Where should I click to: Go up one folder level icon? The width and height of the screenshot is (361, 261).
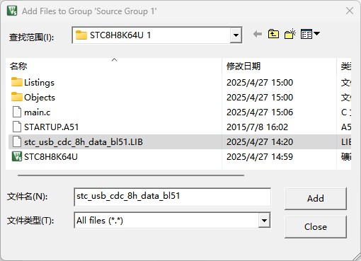pyautogui.click(x=273, y=35)
